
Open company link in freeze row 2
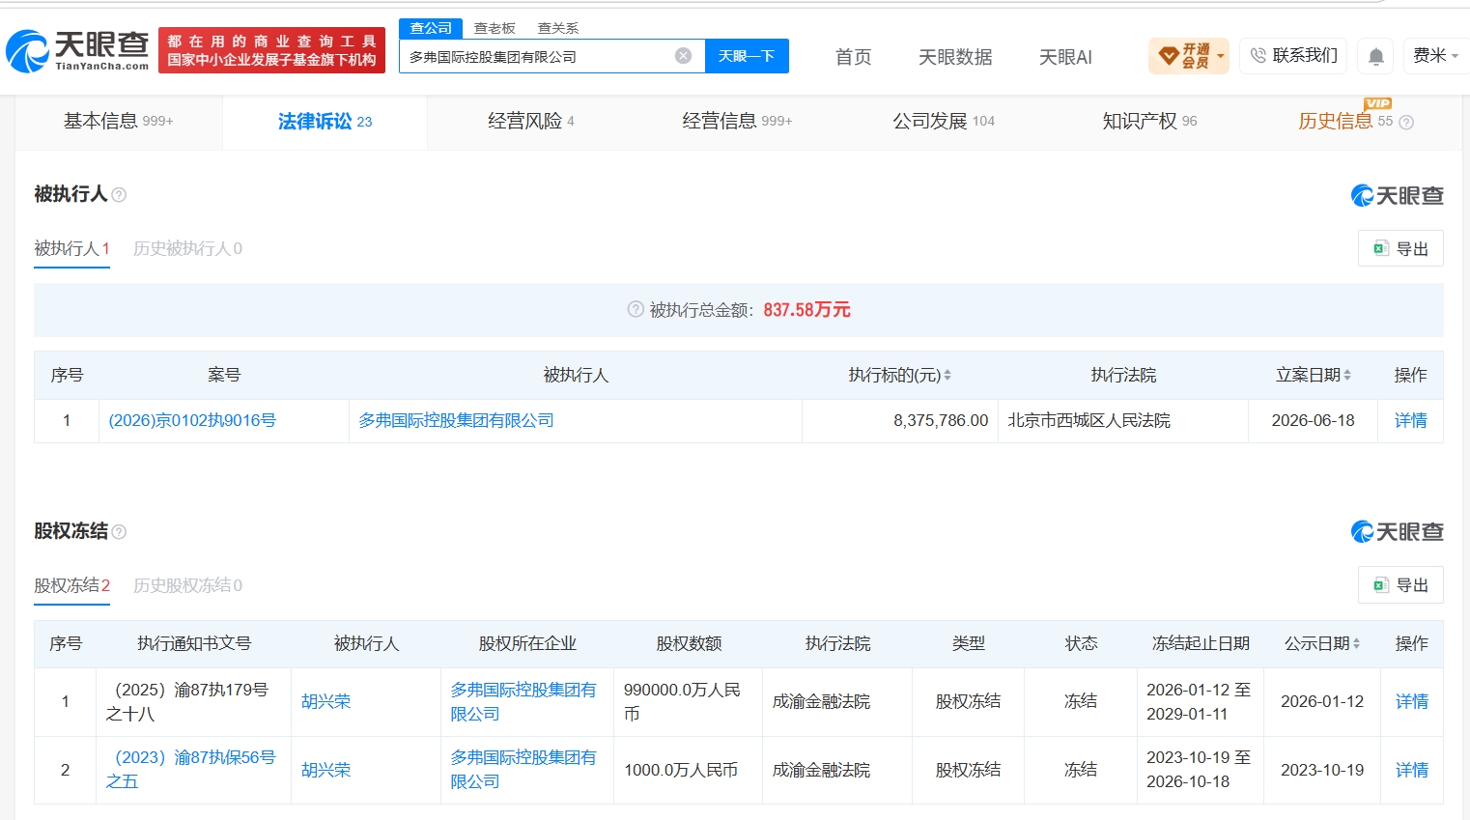pyautogui.click(x=523, y=769)
